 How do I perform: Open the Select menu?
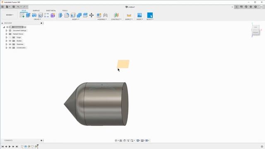pos(150,19)
